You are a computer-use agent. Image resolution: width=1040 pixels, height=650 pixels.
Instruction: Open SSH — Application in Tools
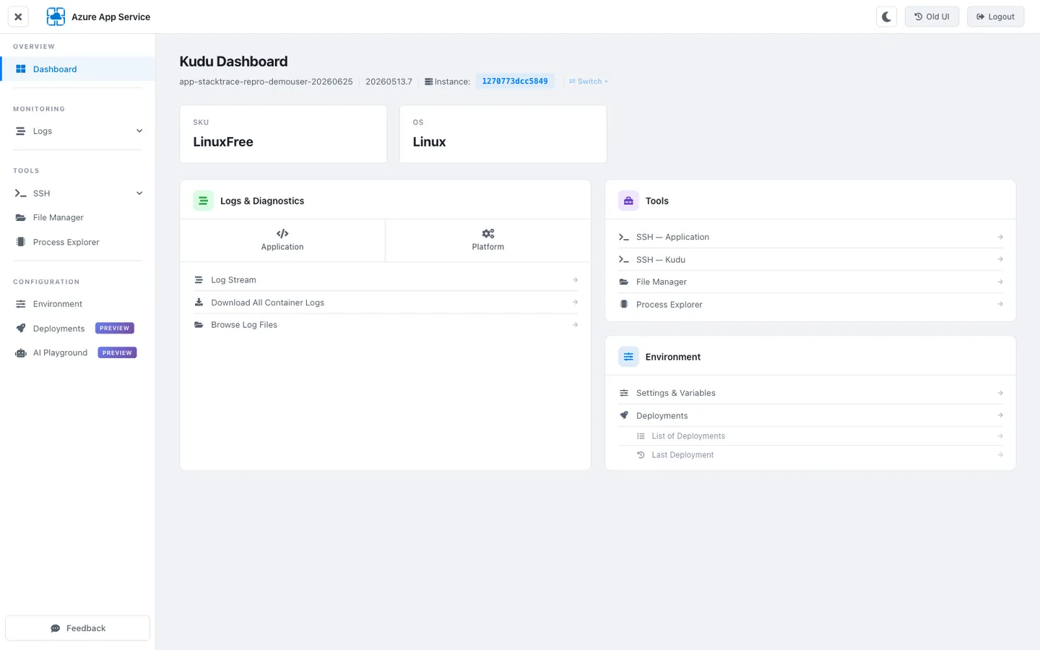[x=810, y=237]
